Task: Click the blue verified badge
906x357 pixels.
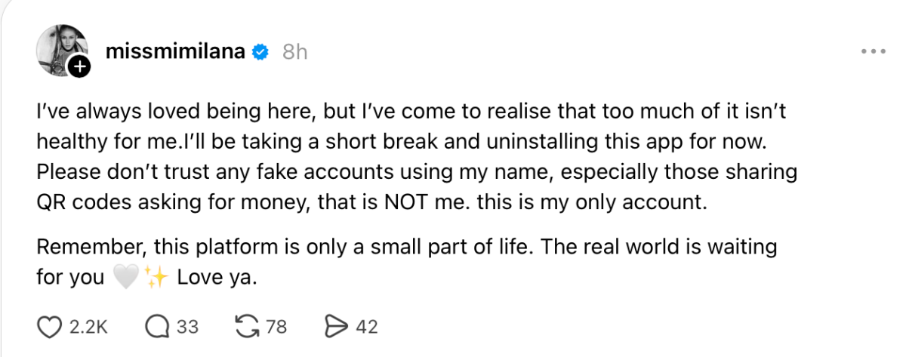Action: [x=261, y=52]
